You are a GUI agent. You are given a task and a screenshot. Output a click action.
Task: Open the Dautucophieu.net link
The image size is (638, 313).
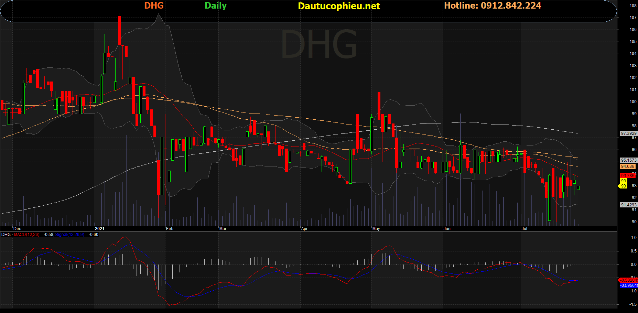tap(339, 6)
